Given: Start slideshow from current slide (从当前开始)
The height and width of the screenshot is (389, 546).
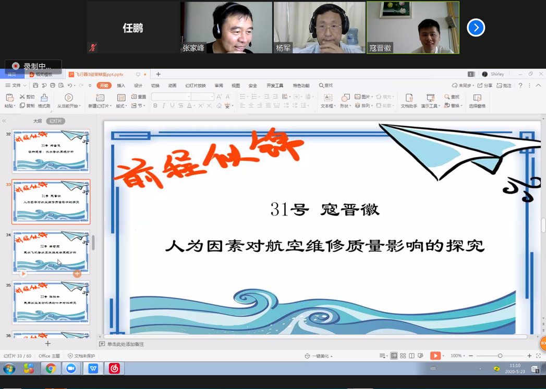Looking at the screenshot, I should [69, 101].
